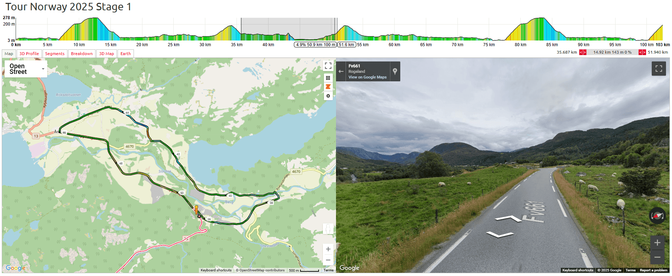Go back with Street View arrow
The height and width of the screenshot is (276, 672).
(x=341, y=71)
